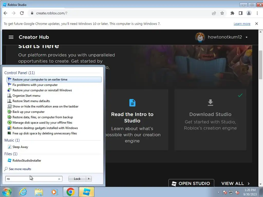
Task: Select Fix problems with your computer
Action: (x=54, y=85)
